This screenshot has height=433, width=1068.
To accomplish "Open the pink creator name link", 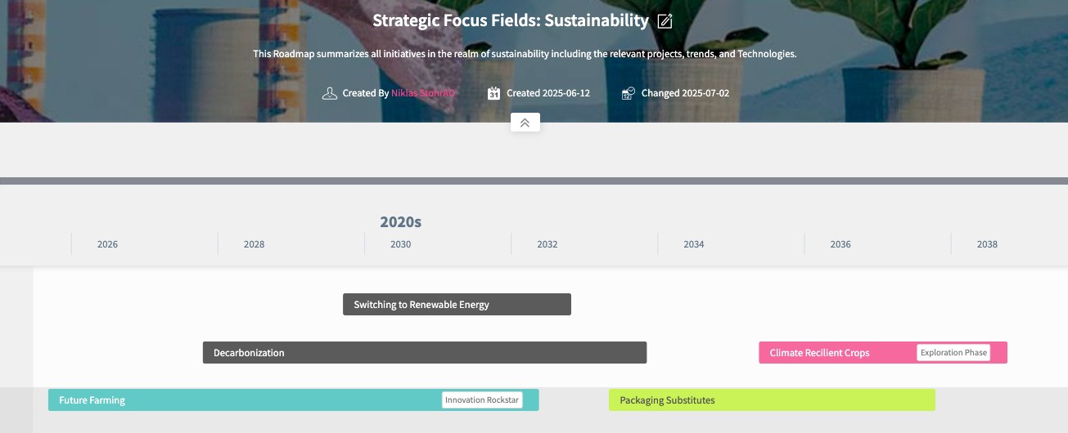I will 423,93.
